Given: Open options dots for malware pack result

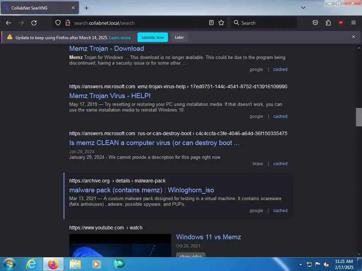Looking at the screenshot, I should tap(268, 211).
